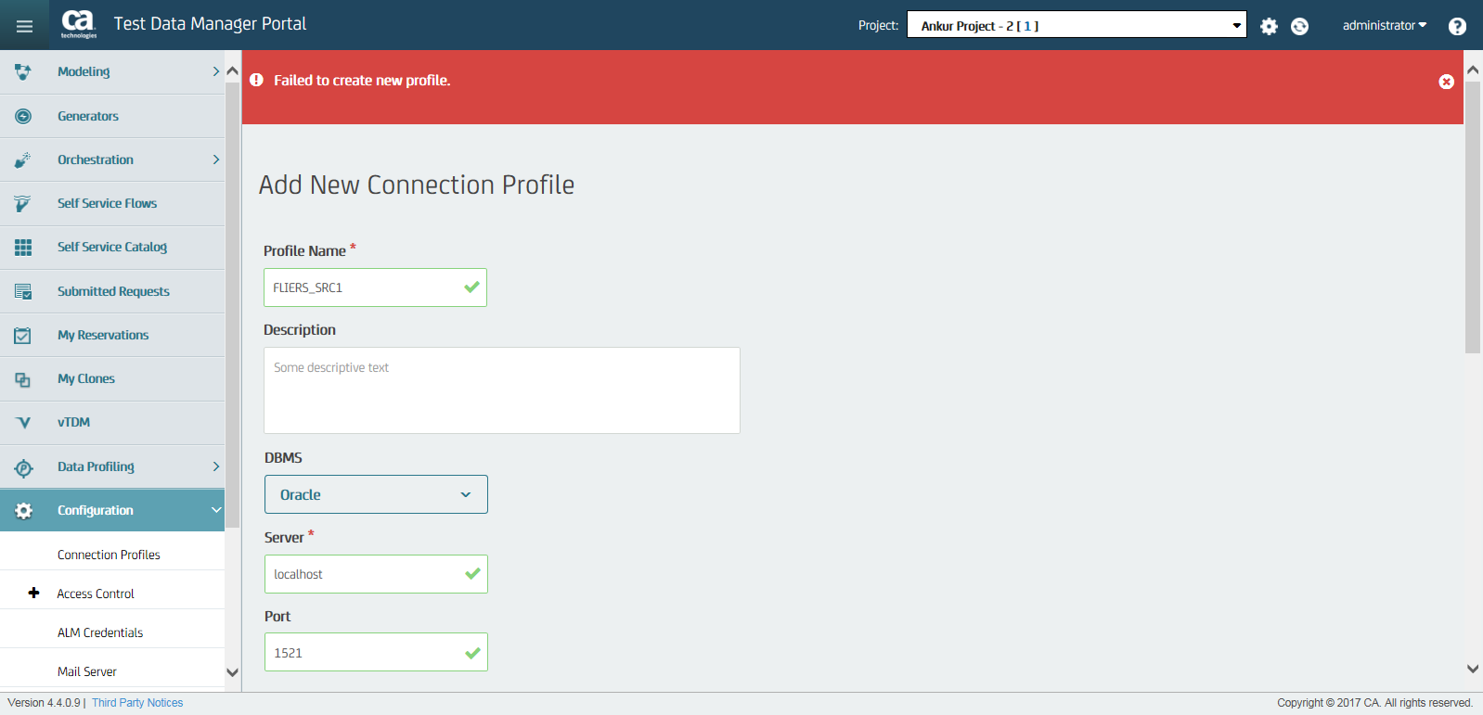The height and width of the screenshot is (715, 1483).
Task: Click the My Clones icon
Action: click(22, 378)
